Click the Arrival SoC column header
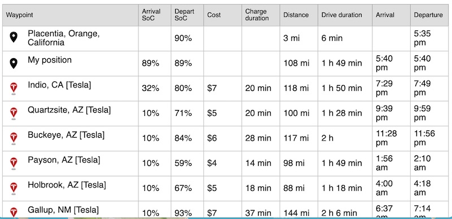The height and width of the screenshot is (219, 452). click(x=151, y=15)
